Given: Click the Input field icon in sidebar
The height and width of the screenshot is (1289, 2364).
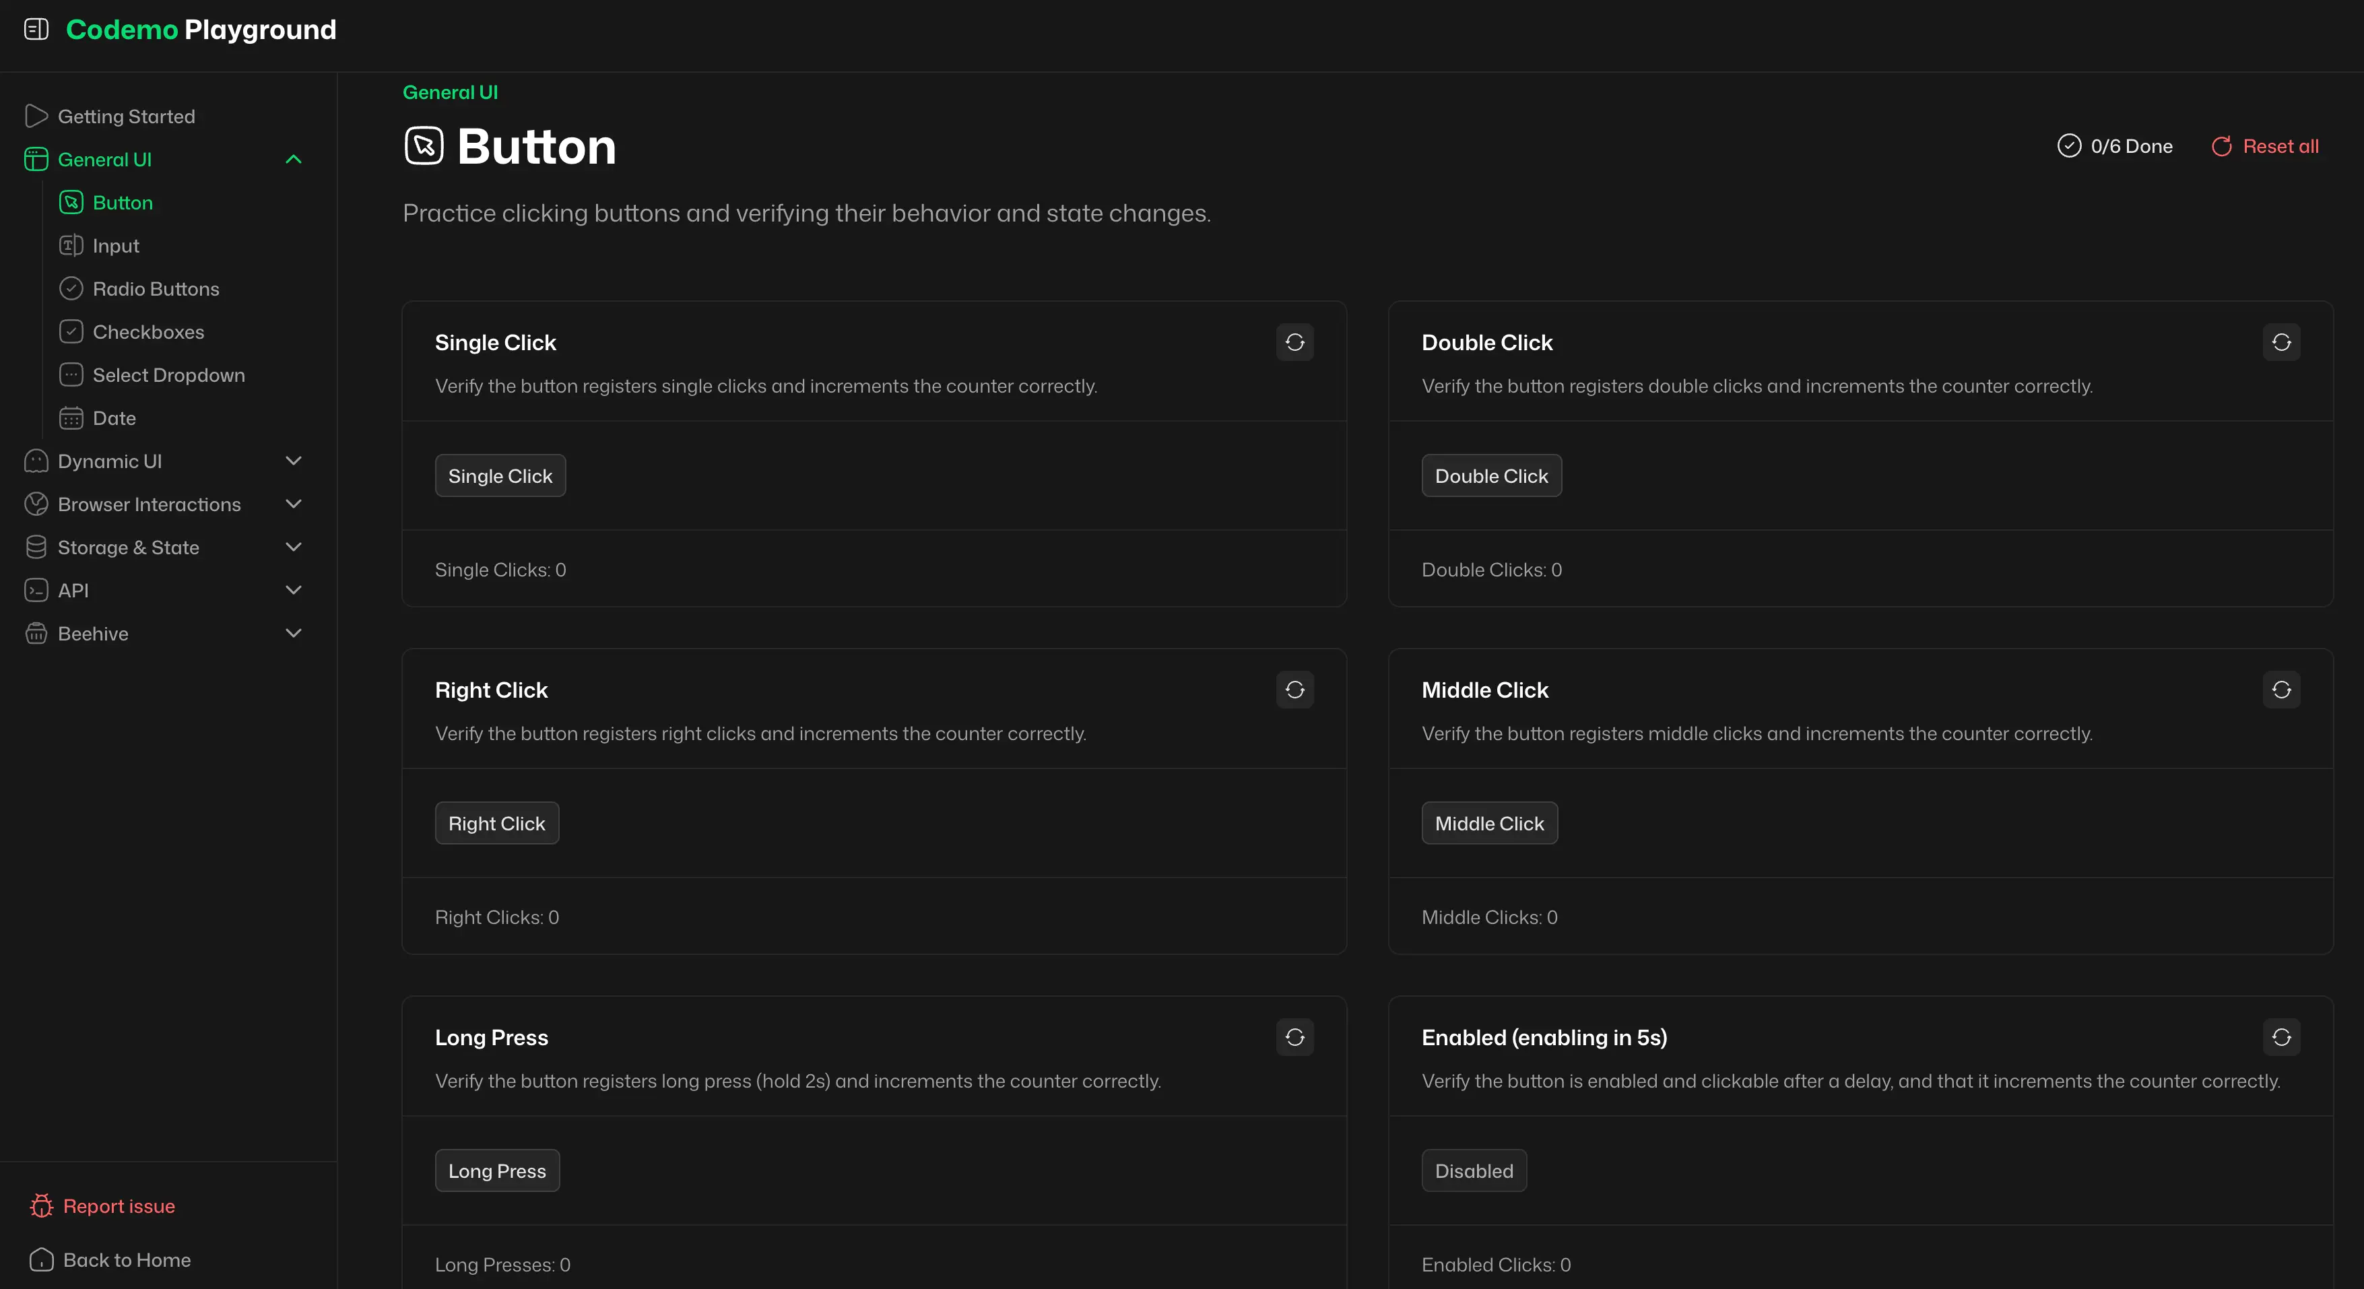Looking at the screenshot, I should (x=71, y=246).
